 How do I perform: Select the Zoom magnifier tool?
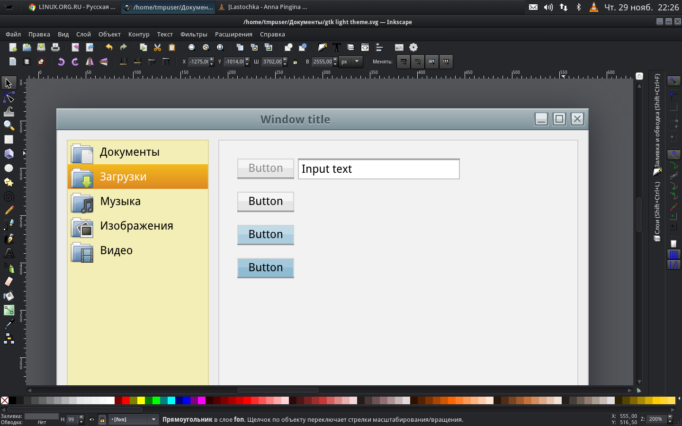coord(9,125)
